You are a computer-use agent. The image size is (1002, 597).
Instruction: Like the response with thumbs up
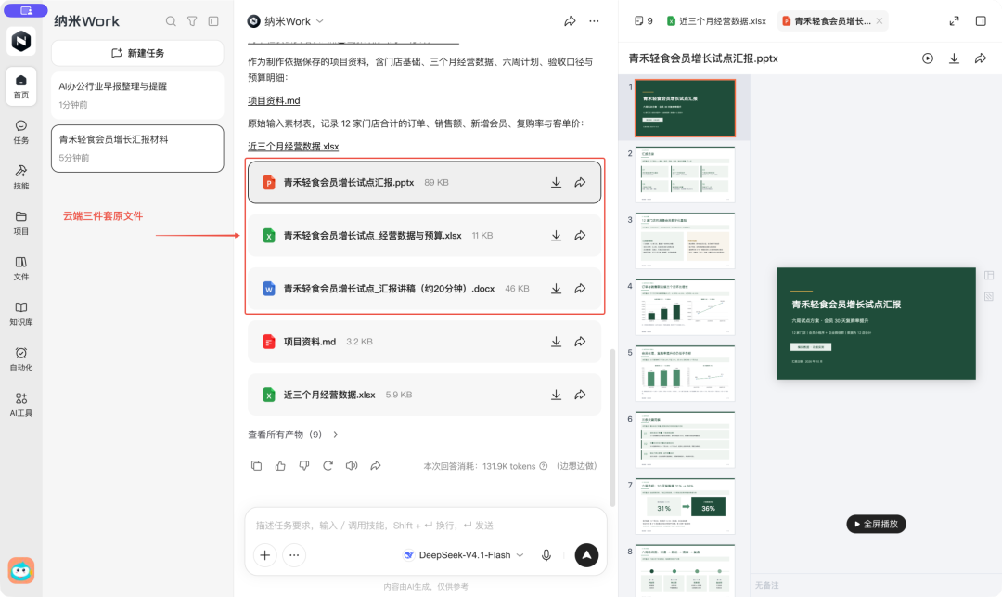pyautogui.click(x=280, y=466)
